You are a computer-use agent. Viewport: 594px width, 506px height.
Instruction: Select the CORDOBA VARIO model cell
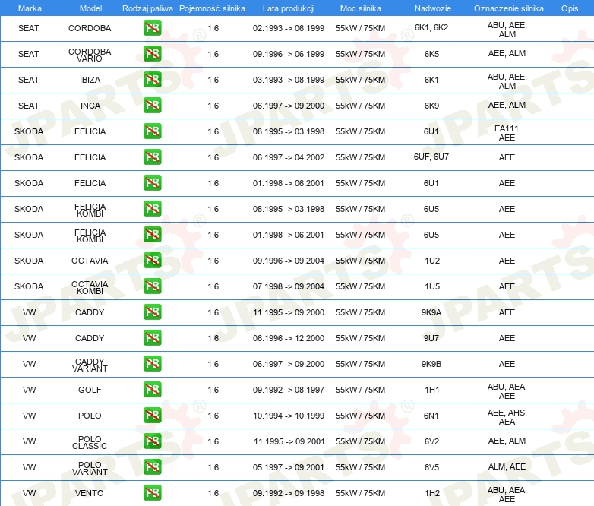click(90, 55)
